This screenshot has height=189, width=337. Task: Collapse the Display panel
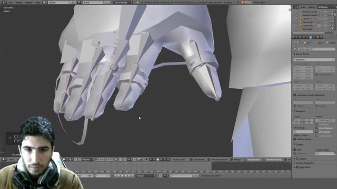point(299,144)
